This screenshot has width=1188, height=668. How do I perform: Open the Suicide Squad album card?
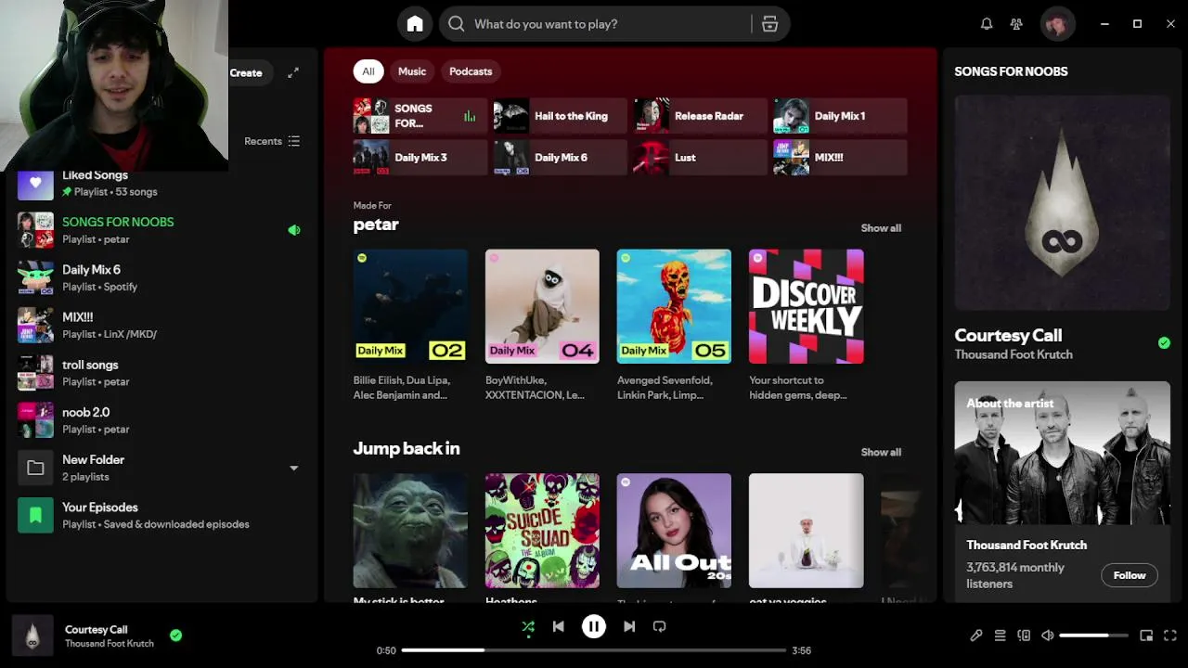(x=542, y=531)
